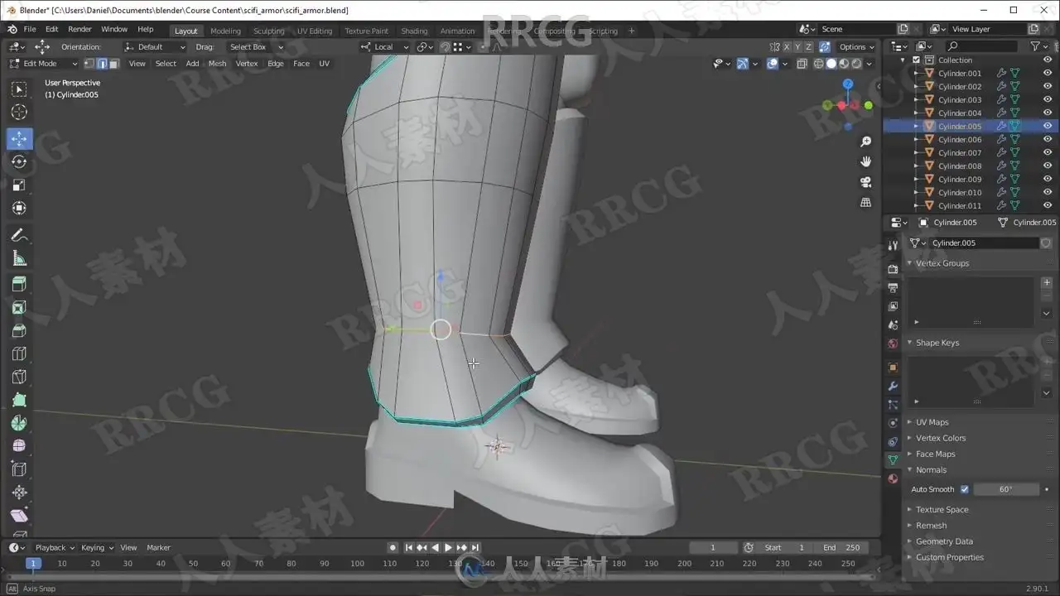Choose the Measure tool

point(19,259)
